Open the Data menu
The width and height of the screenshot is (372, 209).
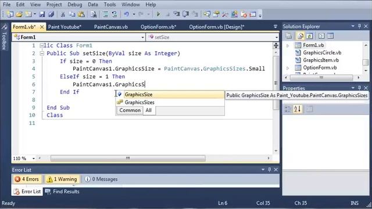[x=93, y=4]
